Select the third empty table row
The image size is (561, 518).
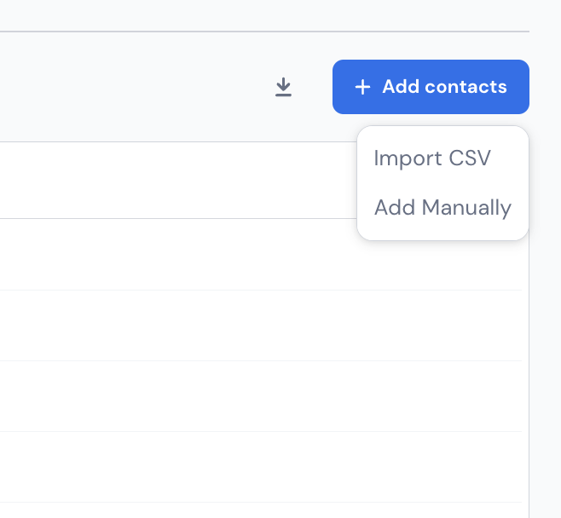pyautogui.click(x=261, y=396)
